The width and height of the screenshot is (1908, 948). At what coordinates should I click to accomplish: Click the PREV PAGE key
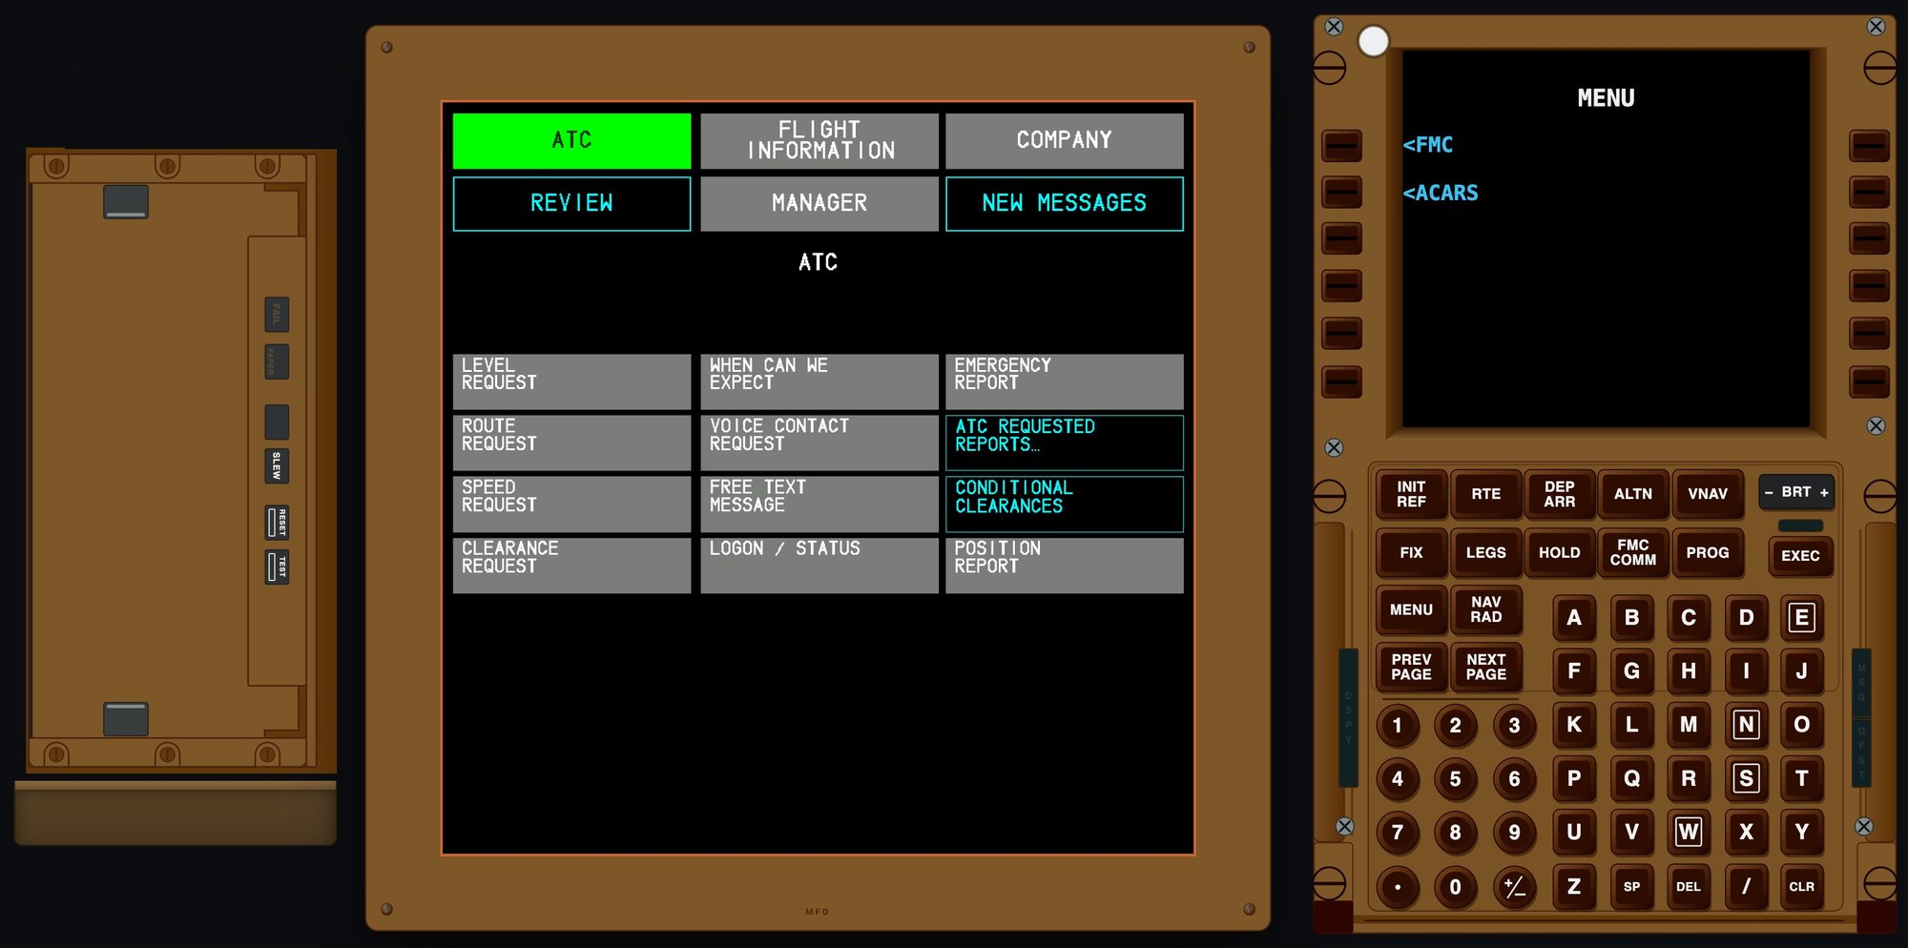1411,667
